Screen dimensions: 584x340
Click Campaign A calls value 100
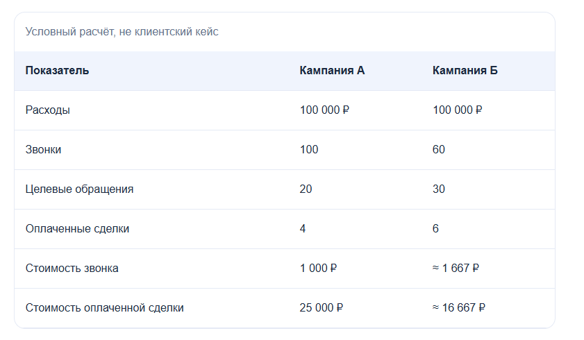tap(309, 150)
